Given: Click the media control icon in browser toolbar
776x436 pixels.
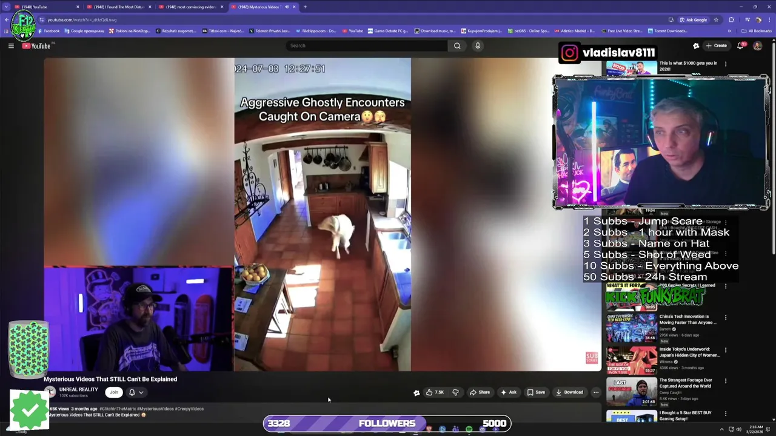Looking at the screenshot, I should click(x=748, y=19).
